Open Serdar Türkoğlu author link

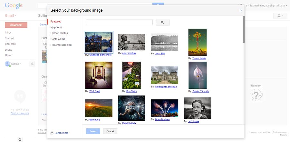click(201, 91)
